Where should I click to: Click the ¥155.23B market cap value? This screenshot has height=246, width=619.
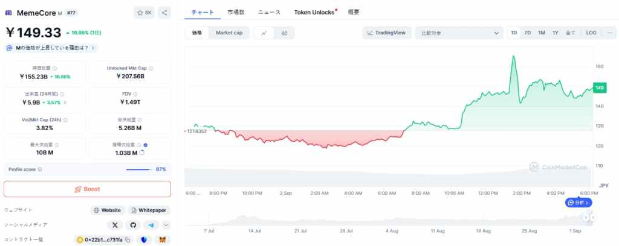(34, 77)
